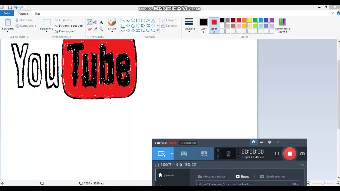Select the Text tool (A)

[101, 22]
